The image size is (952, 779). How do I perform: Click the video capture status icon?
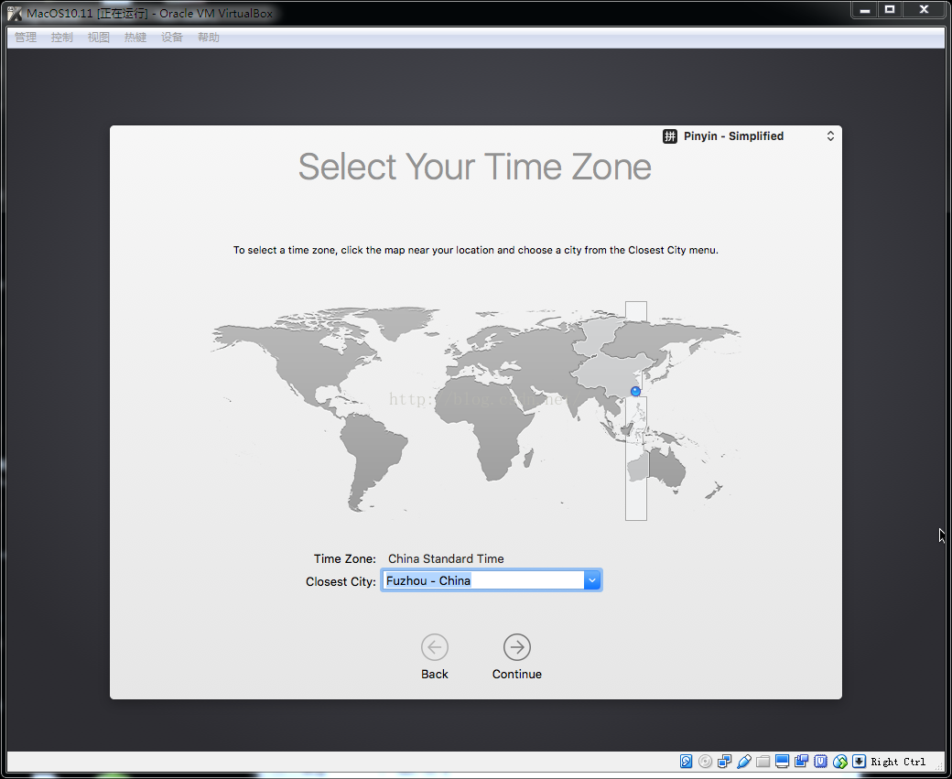click(802, 762)
